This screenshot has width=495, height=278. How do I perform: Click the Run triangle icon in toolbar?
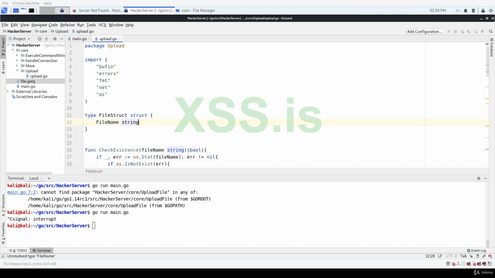pyautogui.click(x=449, y=32)
